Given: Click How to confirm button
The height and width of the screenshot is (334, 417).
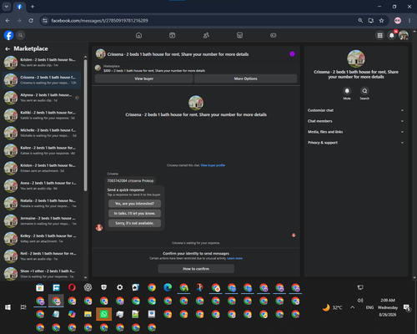Looking at the screenshot, I should pos(196,269).
